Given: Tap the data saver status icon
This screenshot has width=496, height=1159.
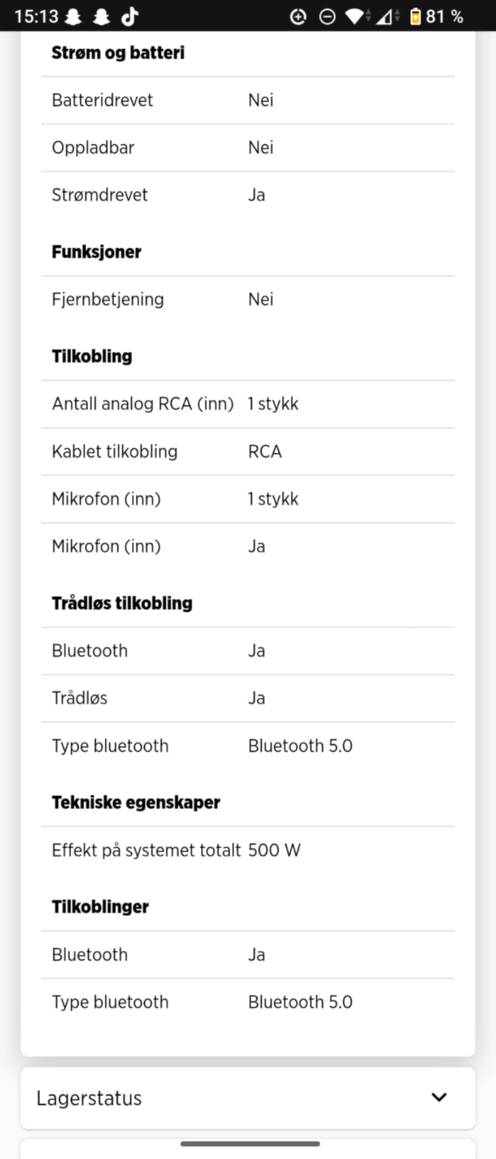Looking at the screenshot, I should coord(298,16).
